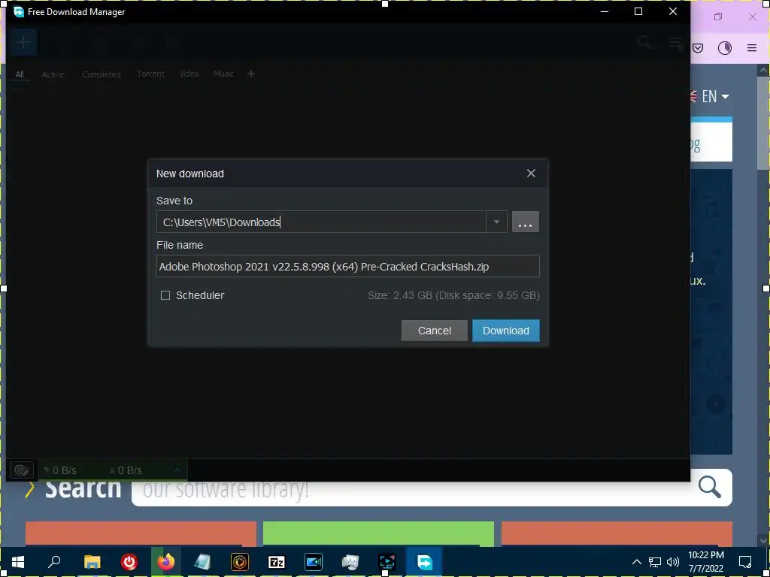Open the screen recorder icon in taskbar
Image resolution: width=770 pixels, height=577 pixels.
pos(314,562)
